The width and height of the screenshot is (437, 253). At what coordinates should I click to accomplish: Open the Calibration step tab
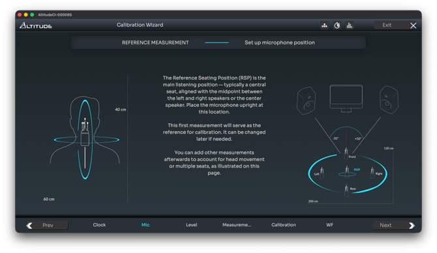coord(284,225)
